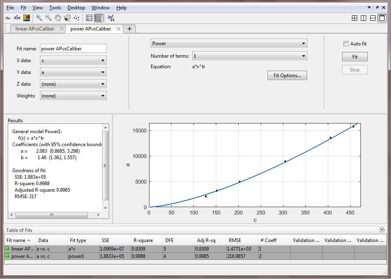
Task: Select the Zoom Out tool
Action: [48, 18]
